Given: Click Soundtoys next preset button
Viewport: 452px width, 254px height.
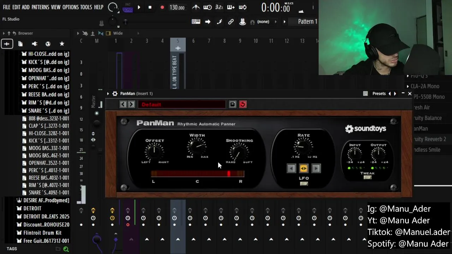Looking at the screenshot, I should pos(131,104).
